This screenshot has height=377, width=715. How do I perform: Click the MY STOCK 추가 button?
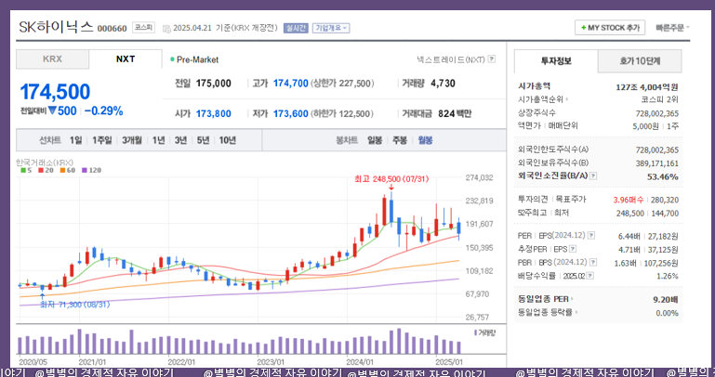610,28
